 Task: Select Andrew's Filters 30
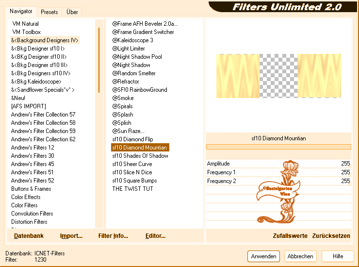(33, 156)
